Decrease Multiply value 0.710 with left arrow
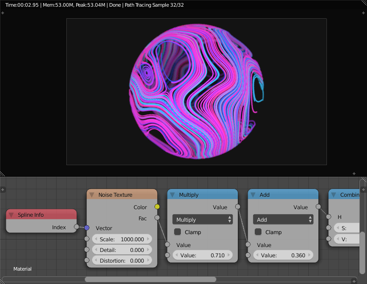 tap(176, 255)
